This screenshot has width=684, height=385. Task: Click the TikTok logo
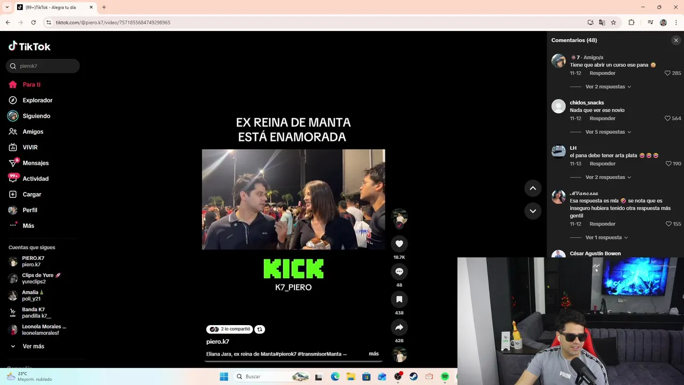29,47
